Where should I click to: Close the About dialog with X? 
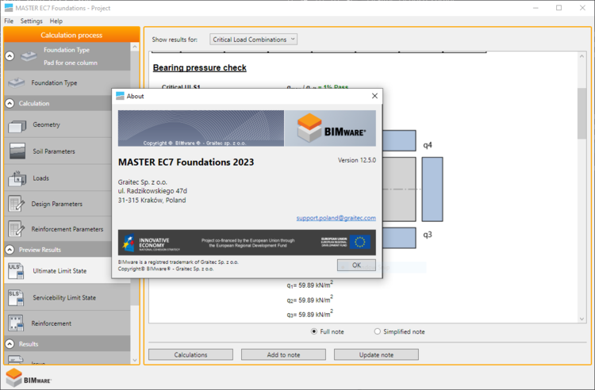374,96
